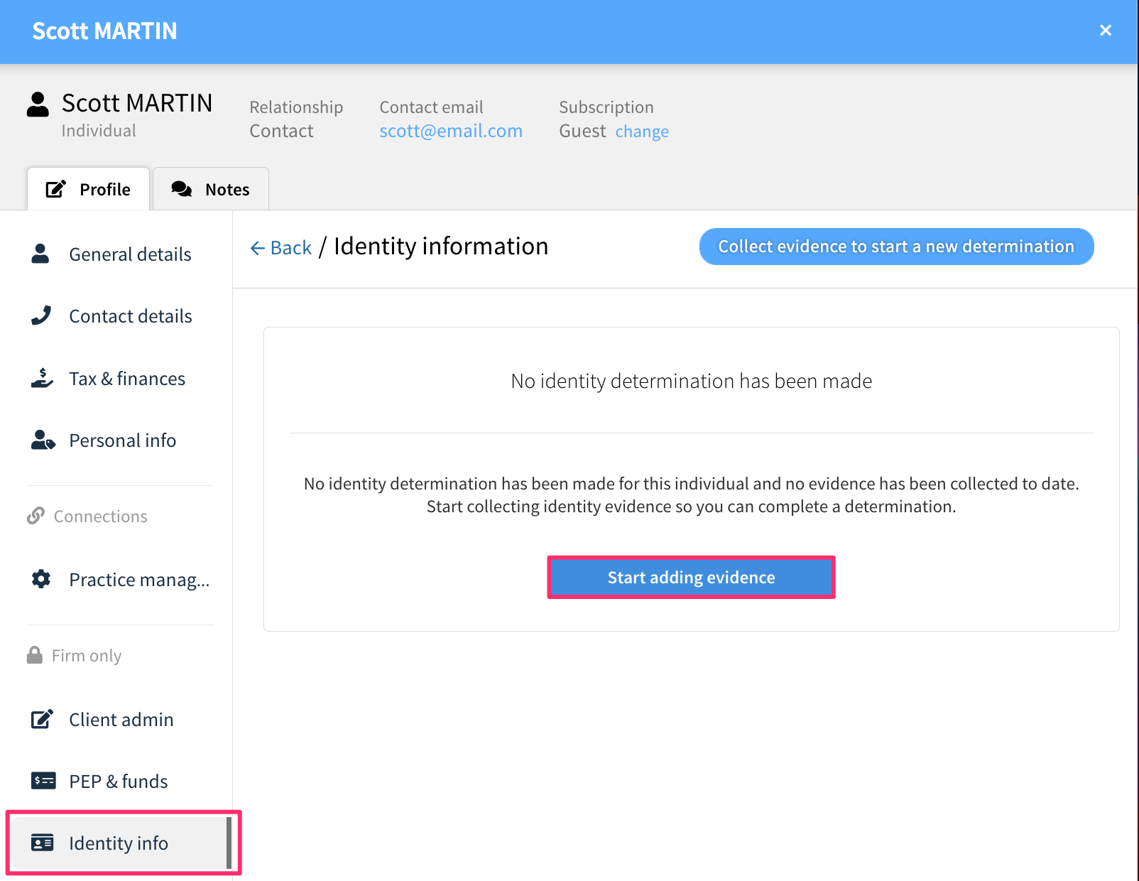This screenshot has height=881, width=1139.
Task: Click the General details person icon
Action: [x=40, y=254]
